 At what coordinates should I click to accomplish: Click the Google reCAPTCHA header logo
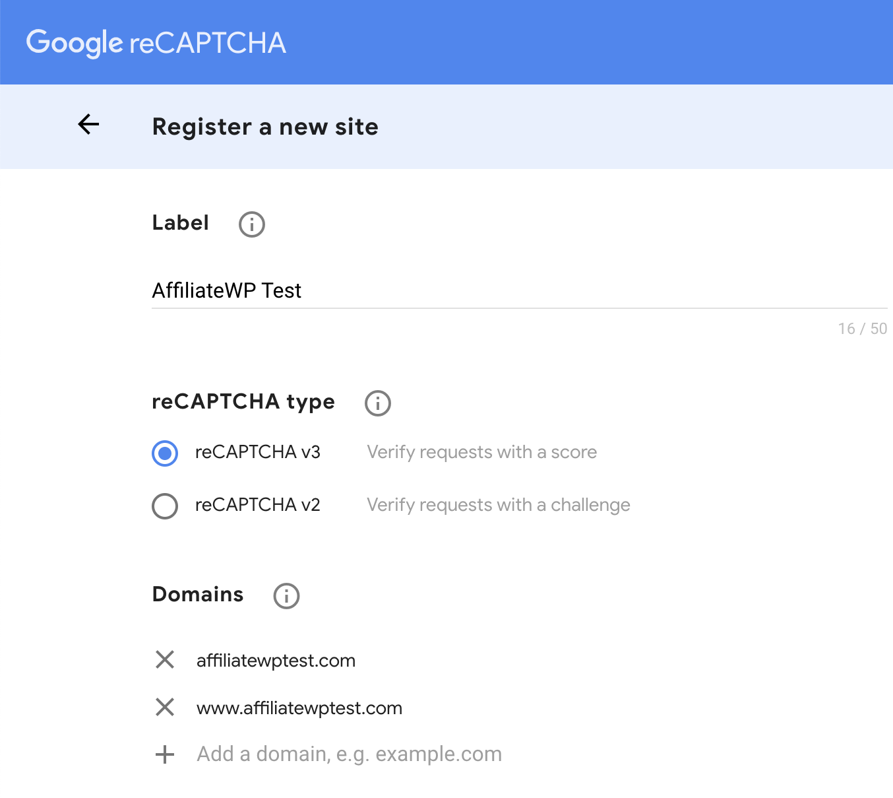click(x=156, y=42)
